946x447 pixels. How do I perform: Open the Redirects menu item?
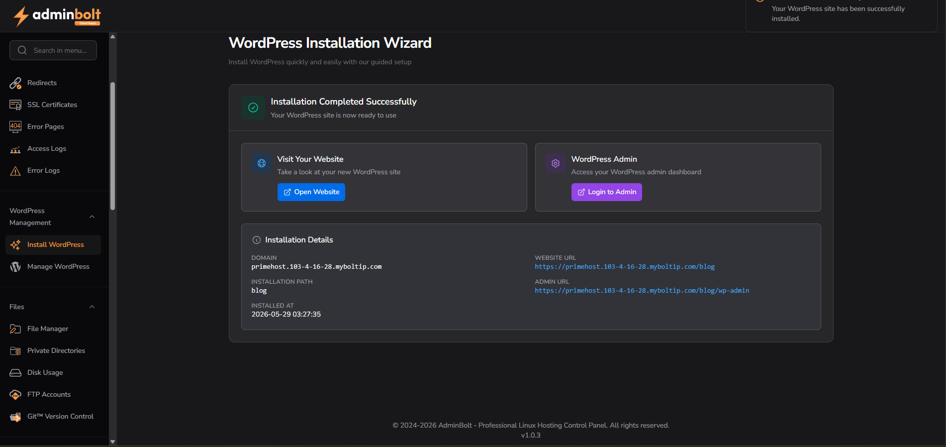53,83
